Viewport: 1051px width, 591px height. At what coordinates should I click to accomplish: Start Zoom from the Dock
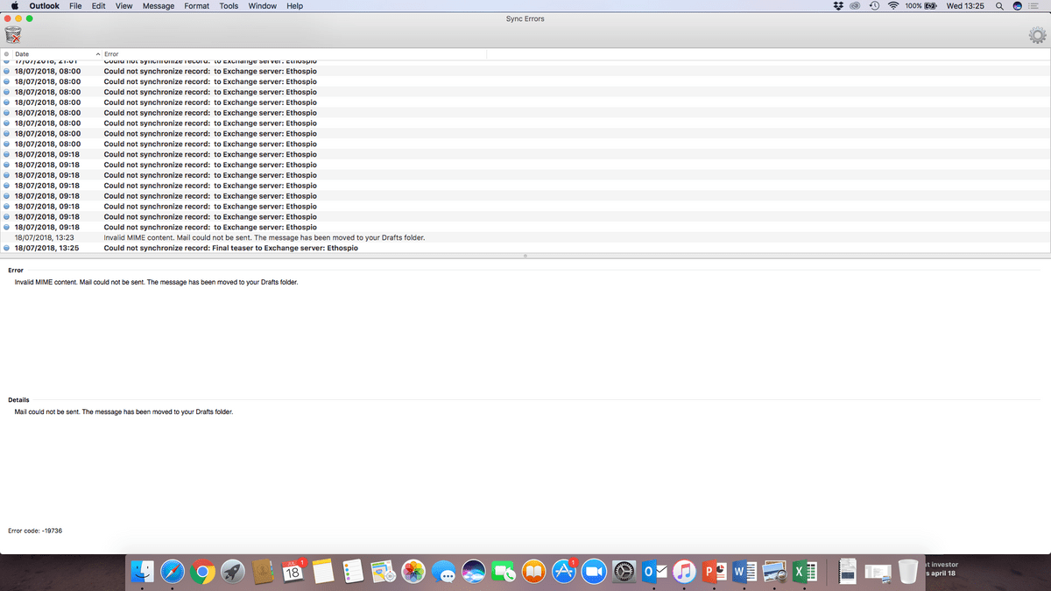(594, 571)
